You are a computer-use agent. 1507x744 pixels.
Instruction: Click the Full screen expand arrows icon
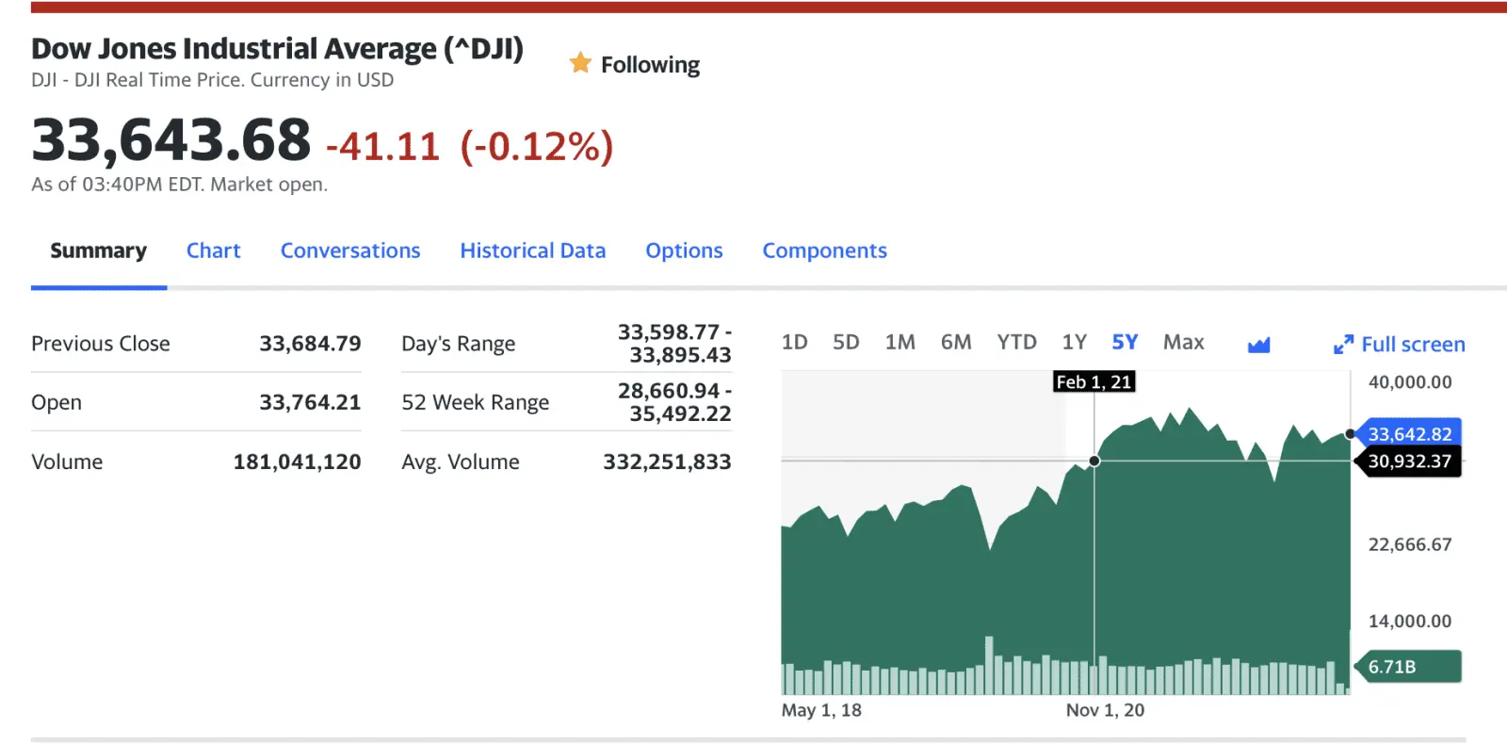point(1343,345)
